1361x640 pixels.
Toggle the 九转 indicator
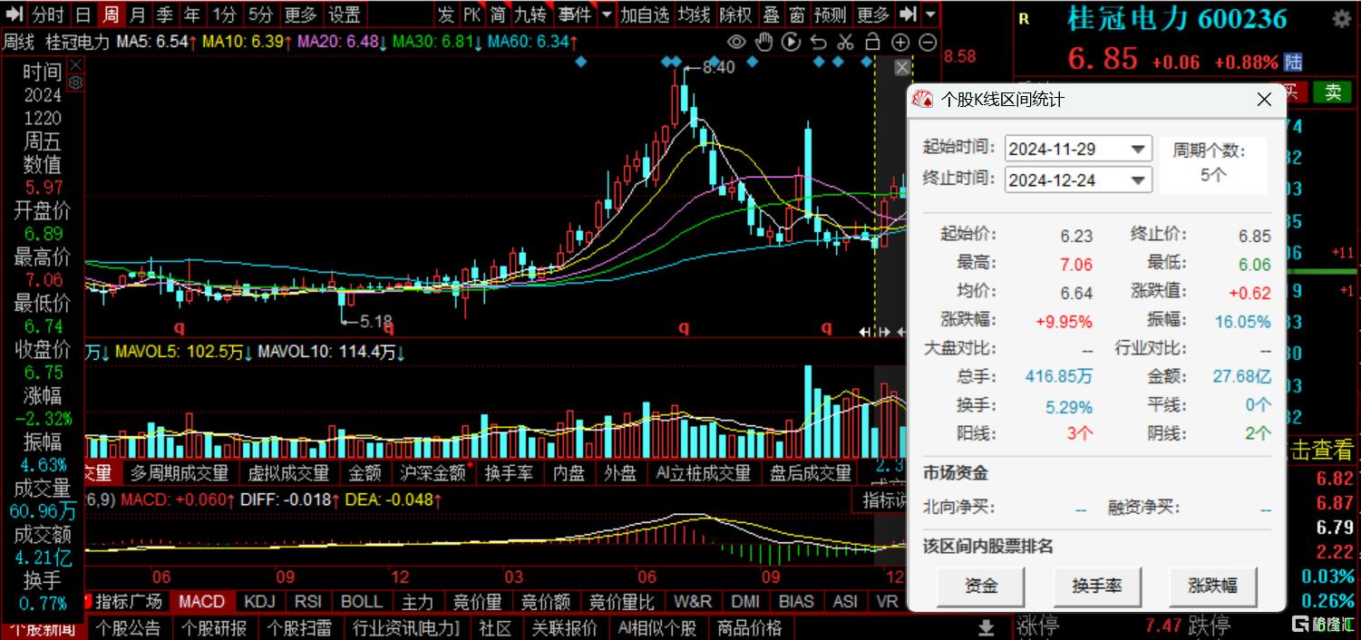[x=530, y=15]
